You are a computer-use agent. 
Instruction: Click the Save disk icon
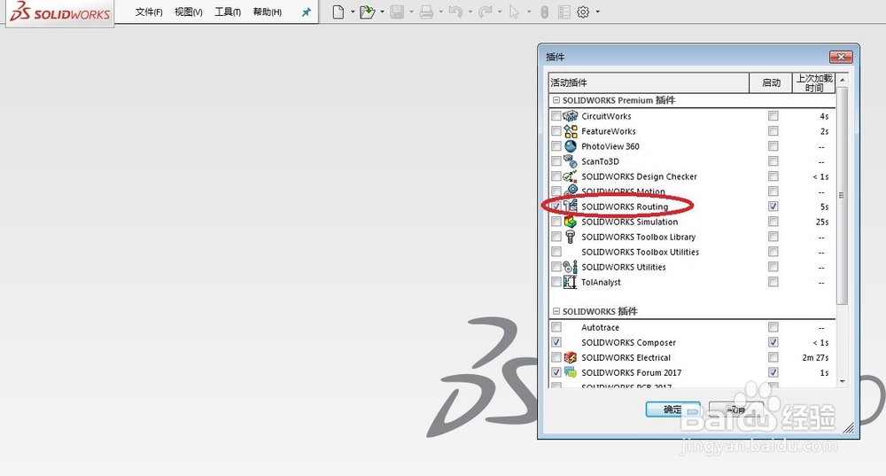click(x=397, y=12)
